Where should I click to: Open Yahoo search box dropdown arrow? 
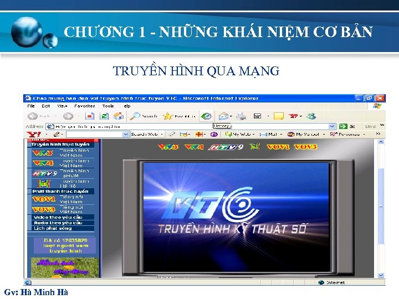pos(126,134)
